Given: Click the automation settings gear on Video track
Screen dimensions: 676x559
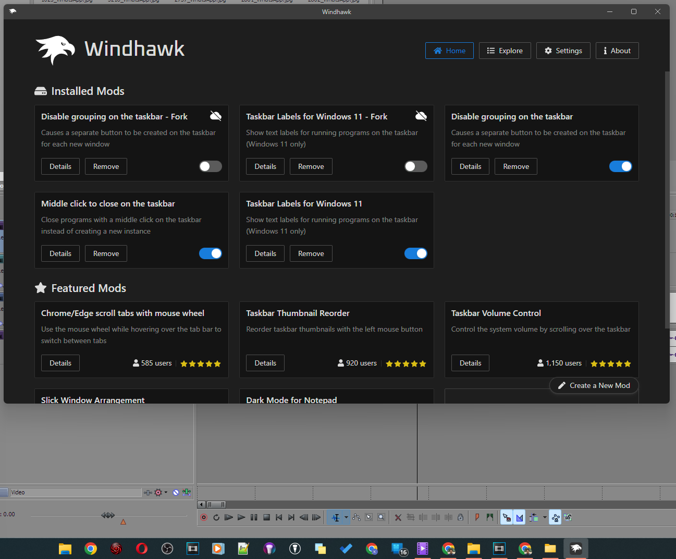Looking at the screenshot, I should pyautogui.click(x=158, y=492).
